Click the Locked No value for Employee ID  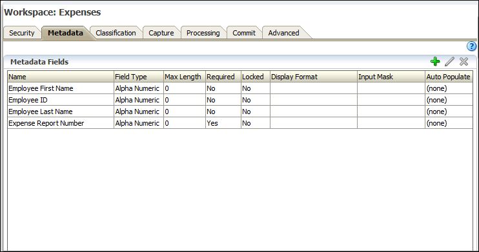click(246, 100)
